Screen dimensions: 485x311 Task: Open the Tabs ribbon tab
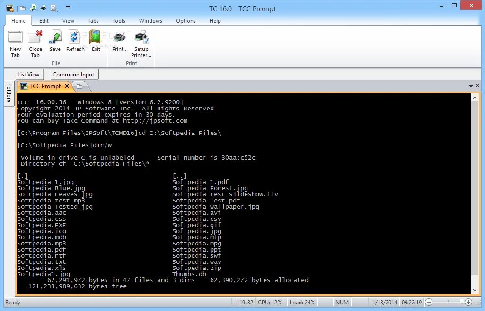point(93,21)
